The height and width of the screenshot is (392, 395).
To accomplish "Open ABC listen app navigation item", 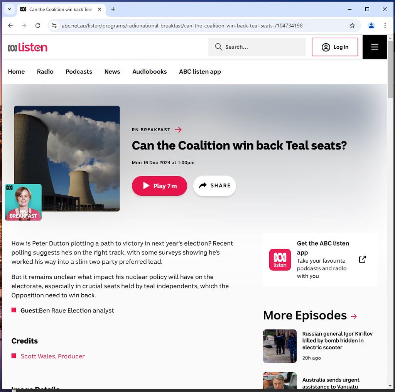I will [x=200, y=71].
